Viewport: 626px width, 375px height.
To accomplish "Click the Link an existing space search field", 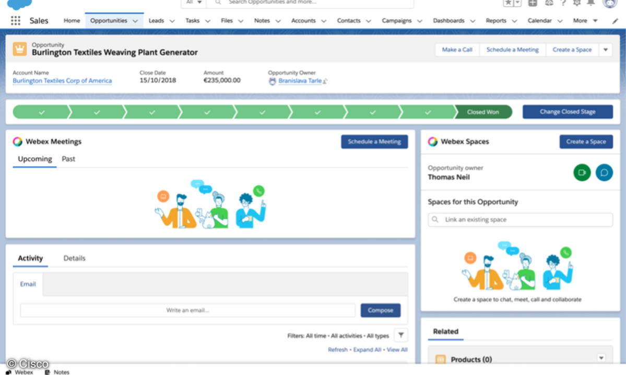I will click(x=520, y=220).
